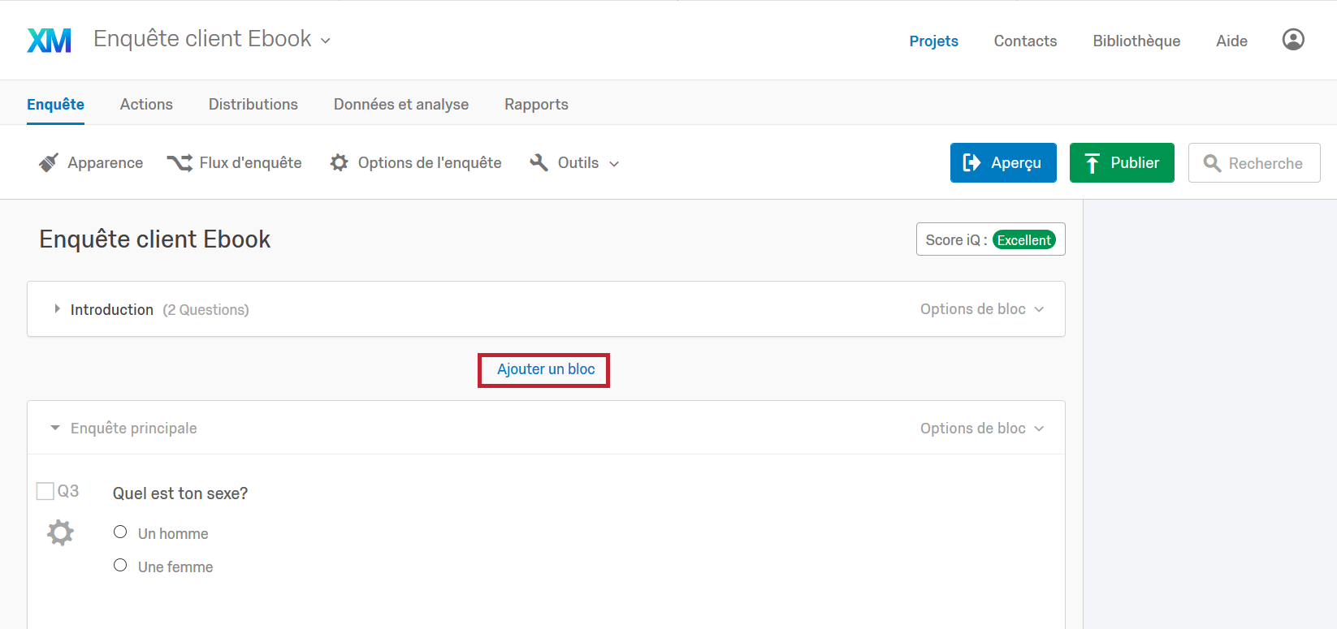Click the 'Enquête client Ebook' survey heading

(154, 239)
